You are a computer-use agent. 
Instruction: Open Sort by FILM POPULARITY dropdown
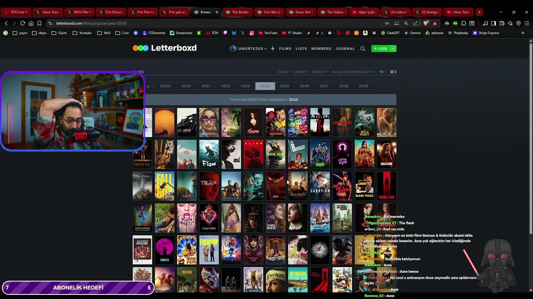pos(354,72)
